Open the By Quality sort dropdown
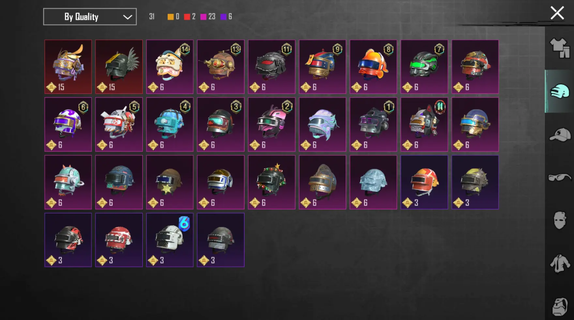Image resolution: width=574 pixels, height=320 pixels. click(x=90, y=17)
